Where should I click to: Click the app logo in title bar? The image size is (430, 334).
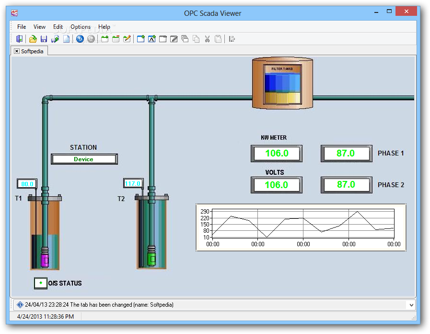tap(14, 13)
